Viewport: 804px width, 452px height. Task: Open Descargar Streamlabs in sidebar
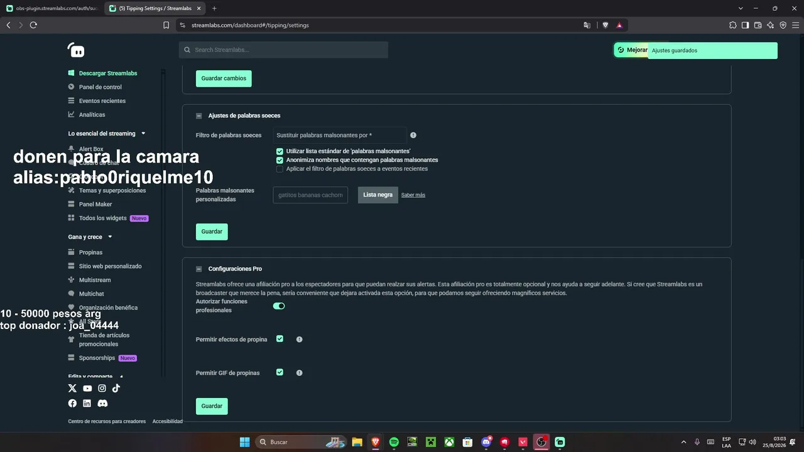coord(103,73)
